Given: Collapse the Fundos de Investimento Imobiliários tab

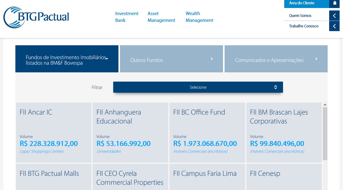Looking at the screenshot, I should pos(106,59).
